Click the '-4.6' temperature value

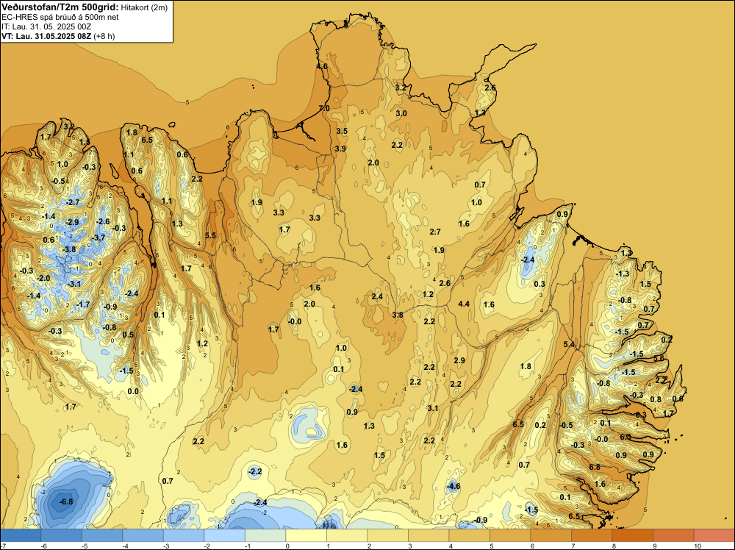pos(453,486)
